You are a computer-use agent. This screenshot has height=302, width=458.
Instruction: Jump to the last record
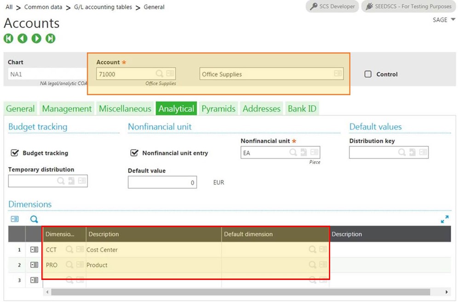click(51, 39)
